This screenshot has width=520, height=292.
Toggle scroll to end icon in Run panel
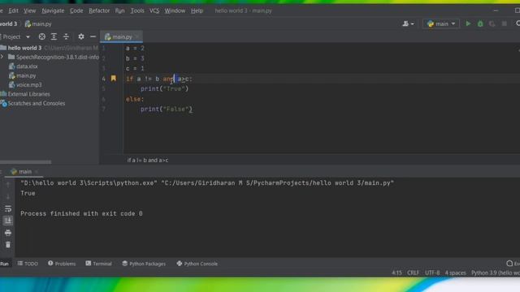[x=8, y=221]
